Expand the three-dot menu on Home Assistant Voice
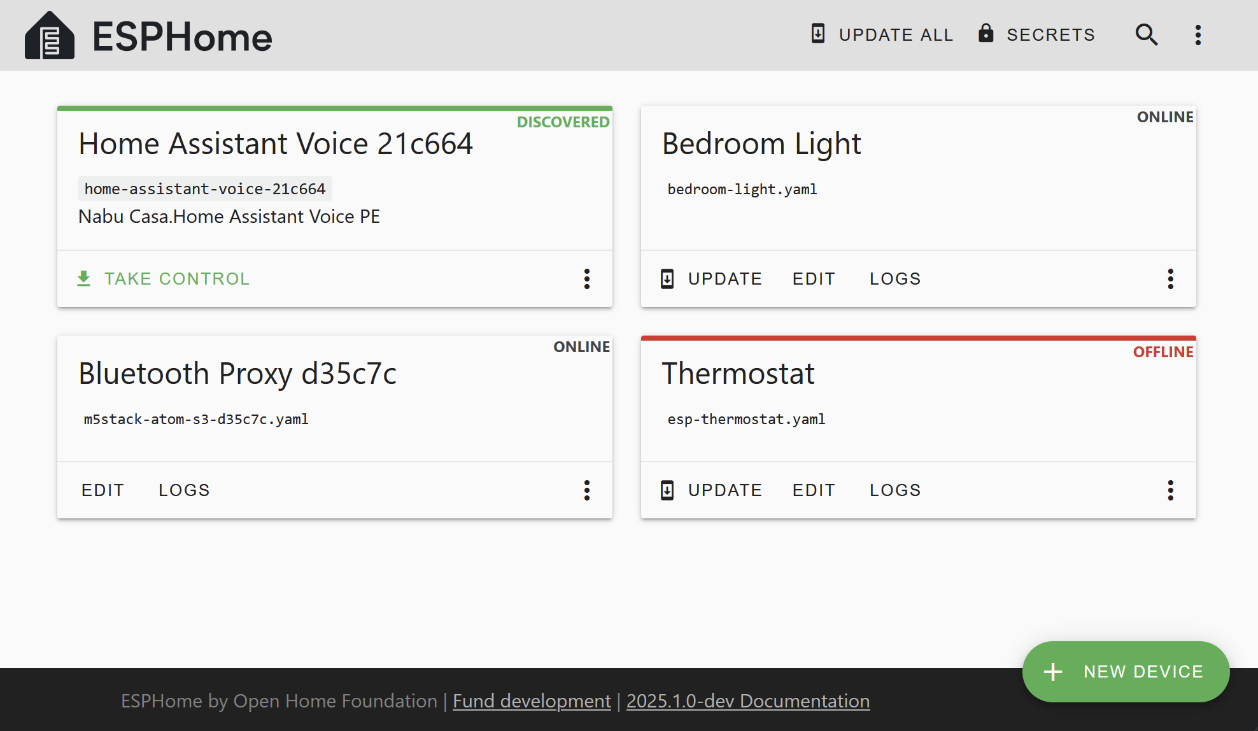The width and height of the screenshot is (1258, 731). tap(587, 278)
